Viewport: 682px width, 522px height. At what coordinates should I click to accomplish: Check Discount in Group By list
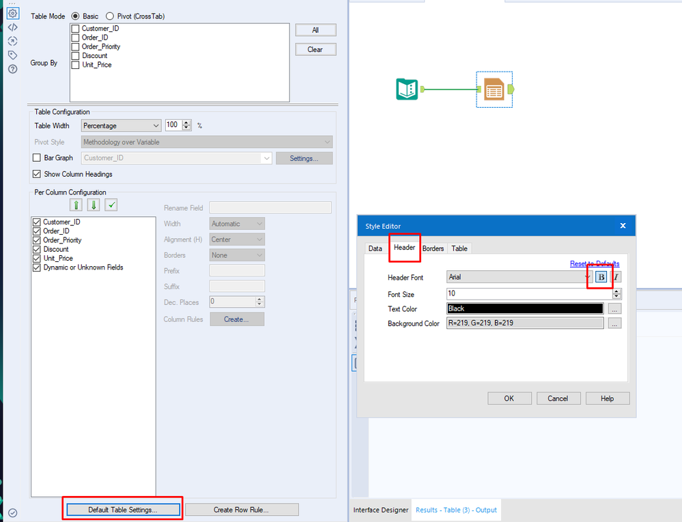coord(75,56)
